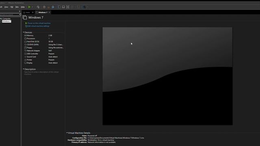Select the Windows 7 tab
This screenshot has width=260, height=146.
point(43,13)
